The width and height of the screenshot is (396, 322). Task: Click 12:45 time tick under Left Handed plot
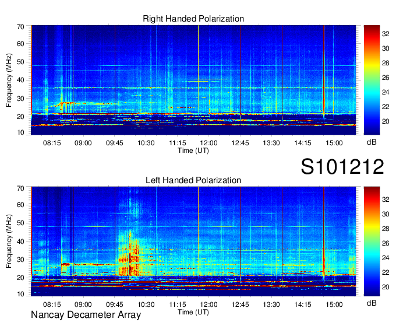pos(240,304)
